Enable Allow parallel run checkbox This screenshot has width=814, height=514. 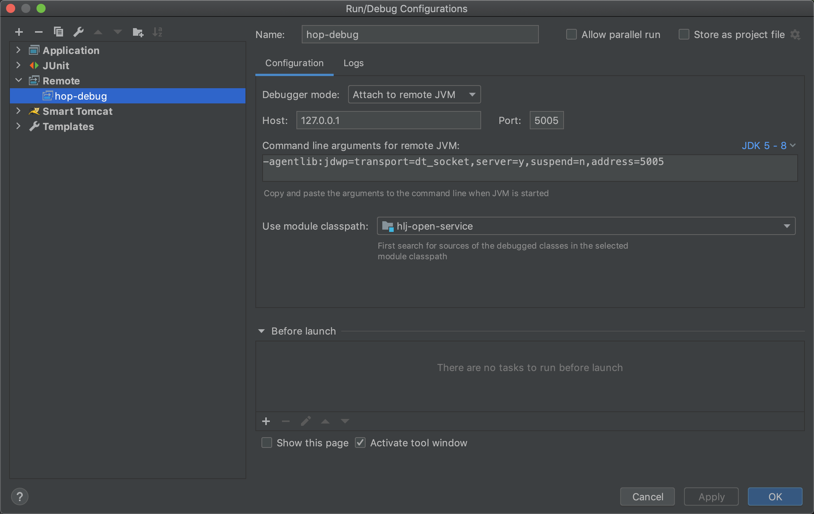tap(572, 35)
